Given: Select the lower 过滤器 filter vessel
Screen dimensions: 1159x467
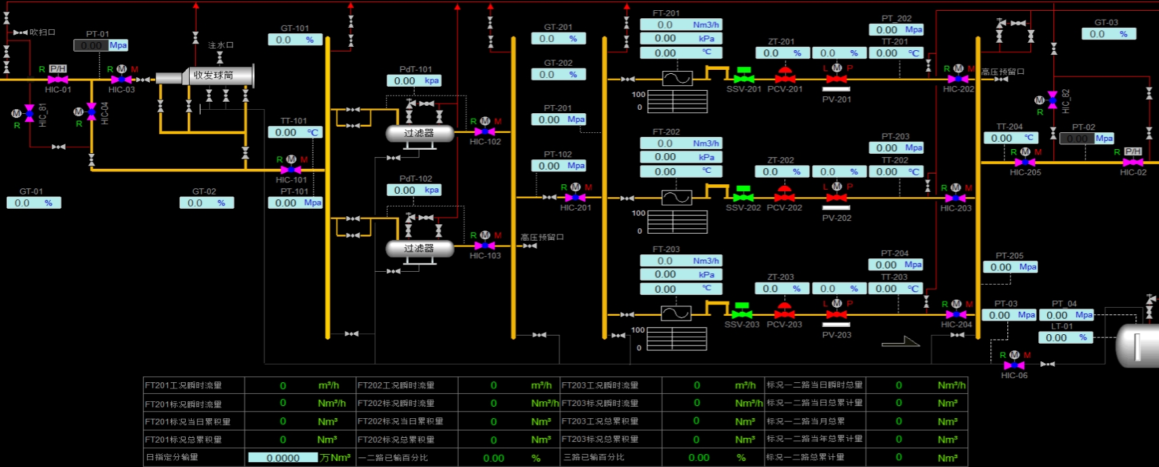Looking at the screenshot, I should point(420,249).
